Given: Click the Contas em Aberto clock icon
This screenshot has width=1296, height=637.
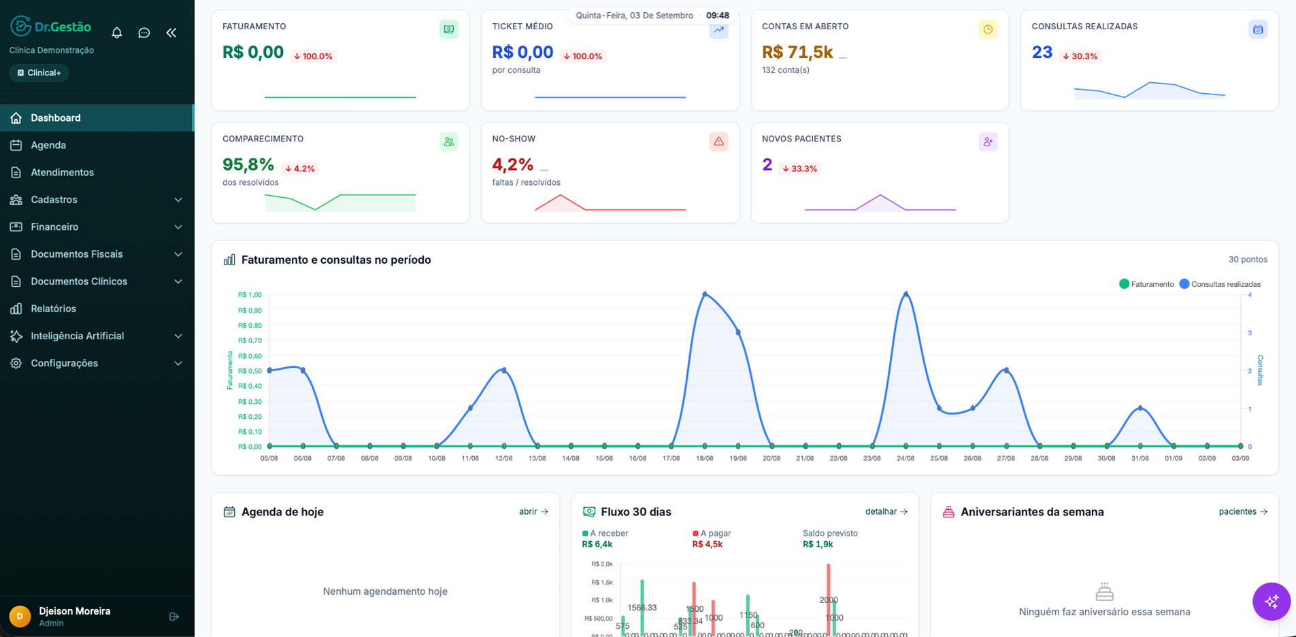Looking at the screenshot, I should pos(988,29).
